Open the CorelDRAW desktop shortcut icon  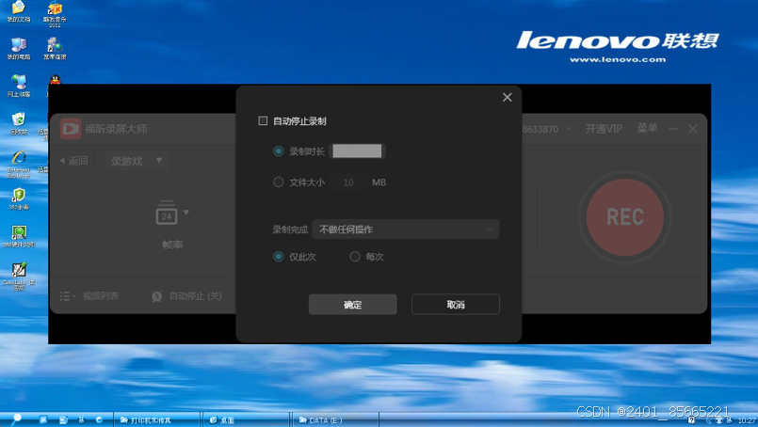(x=19, y=277)
